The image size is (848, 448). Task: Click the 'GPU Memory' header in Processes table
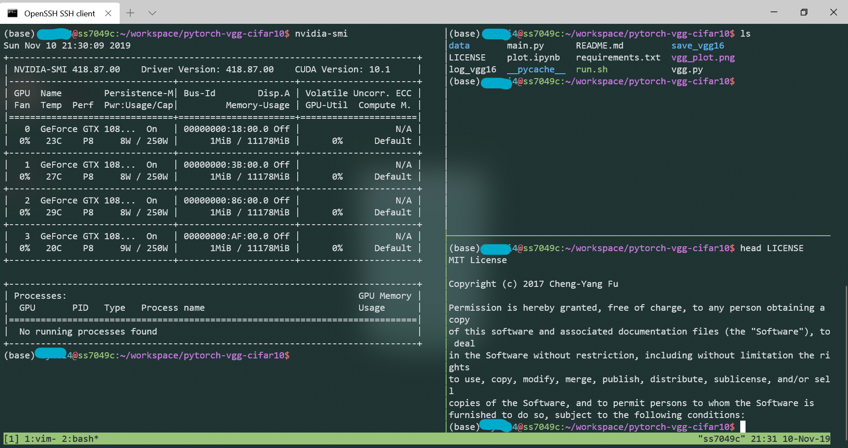(x=385, y=296)
